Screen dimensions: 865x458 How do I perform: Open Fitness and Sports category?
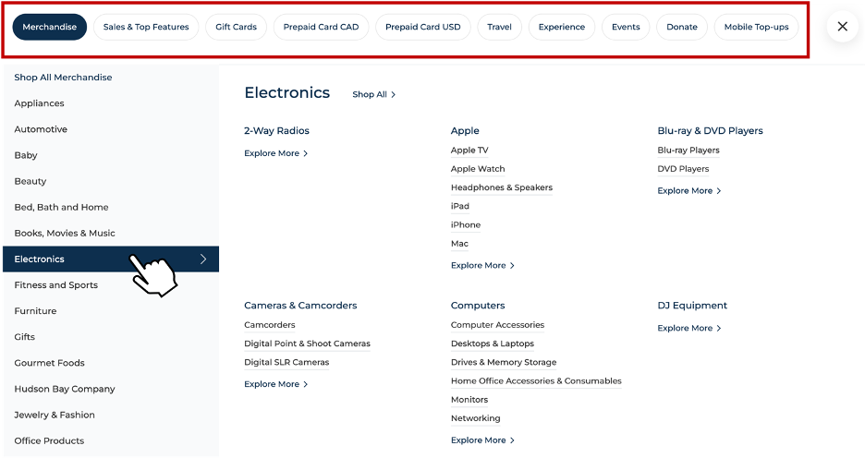55,285
